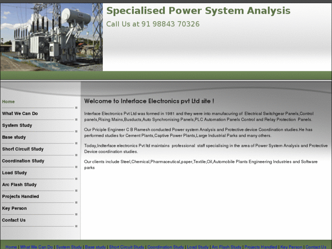This screenshot has height=249, width=332.
Task: Follow the footer System Study link
Action: click(69, 247)
